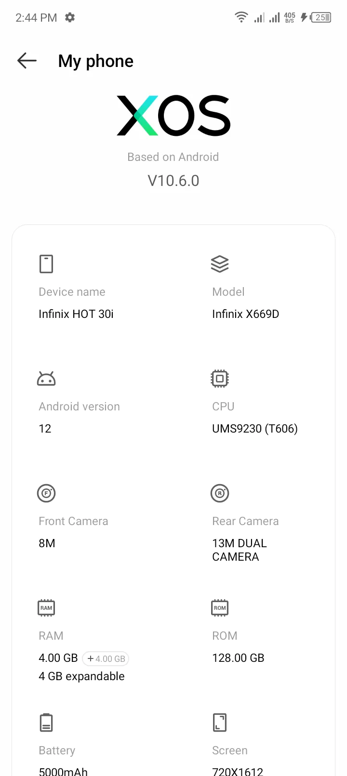The height and width of the screenshot is (776, 347).
Task: Select the Infinix X669D model entry
Action: [x=246, y=314]
